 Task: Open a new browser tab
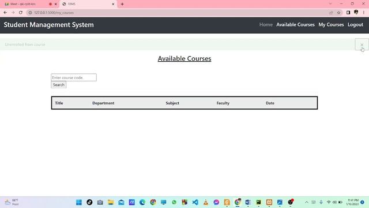(x=122, y=4)
